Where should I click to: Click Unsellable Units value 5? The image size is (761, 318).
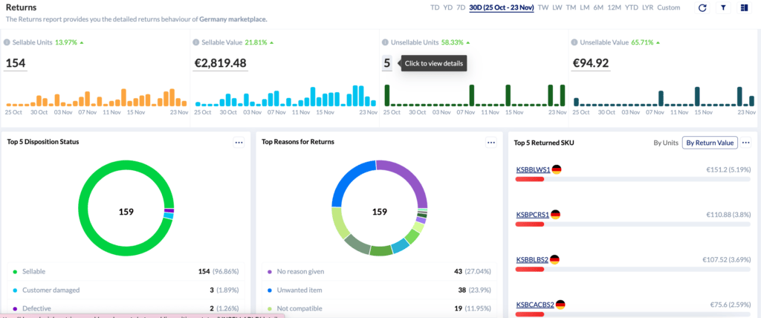click(386, 63)
